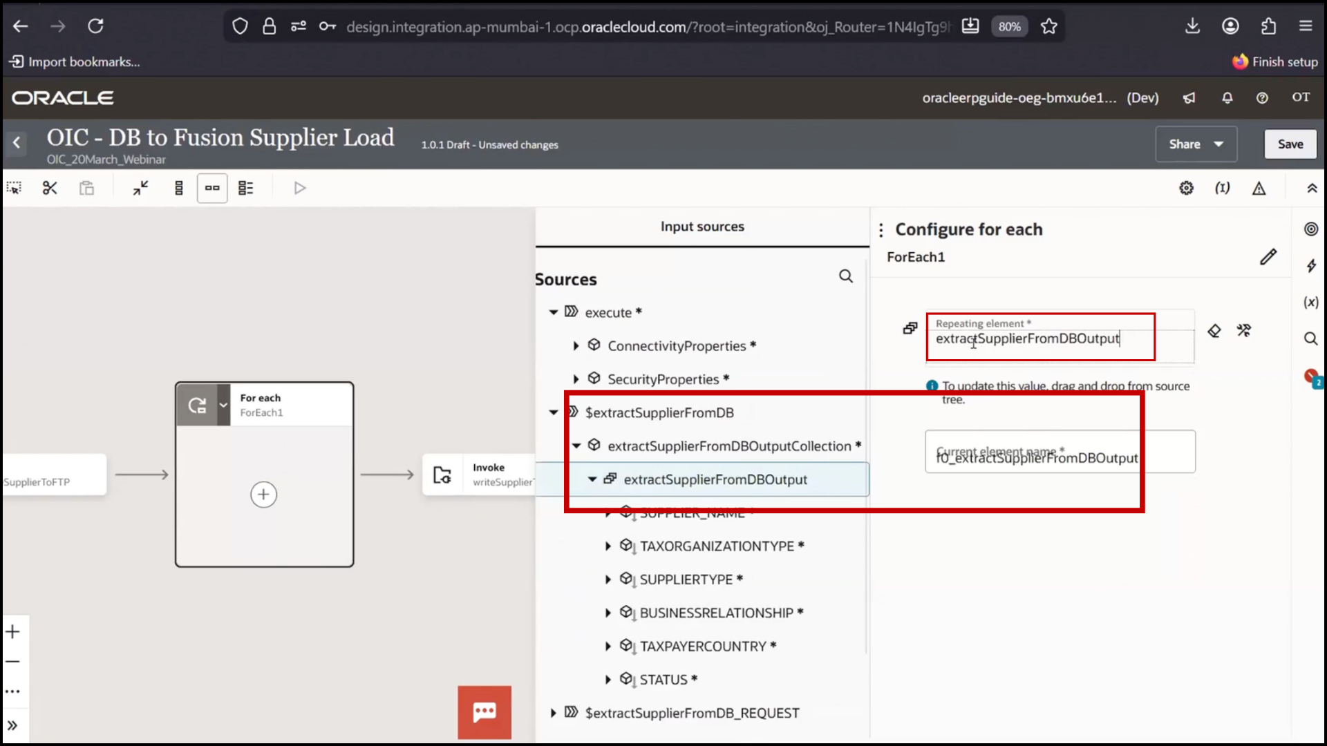This screenshot has height=746, width=1327.
Task: Collapse the header with double chevron up
Action: (1312, 188)
